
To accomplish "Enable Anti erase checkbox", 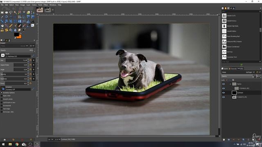I will pos(2,112).
